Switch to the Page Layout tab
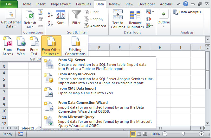 tap(61, 4)
